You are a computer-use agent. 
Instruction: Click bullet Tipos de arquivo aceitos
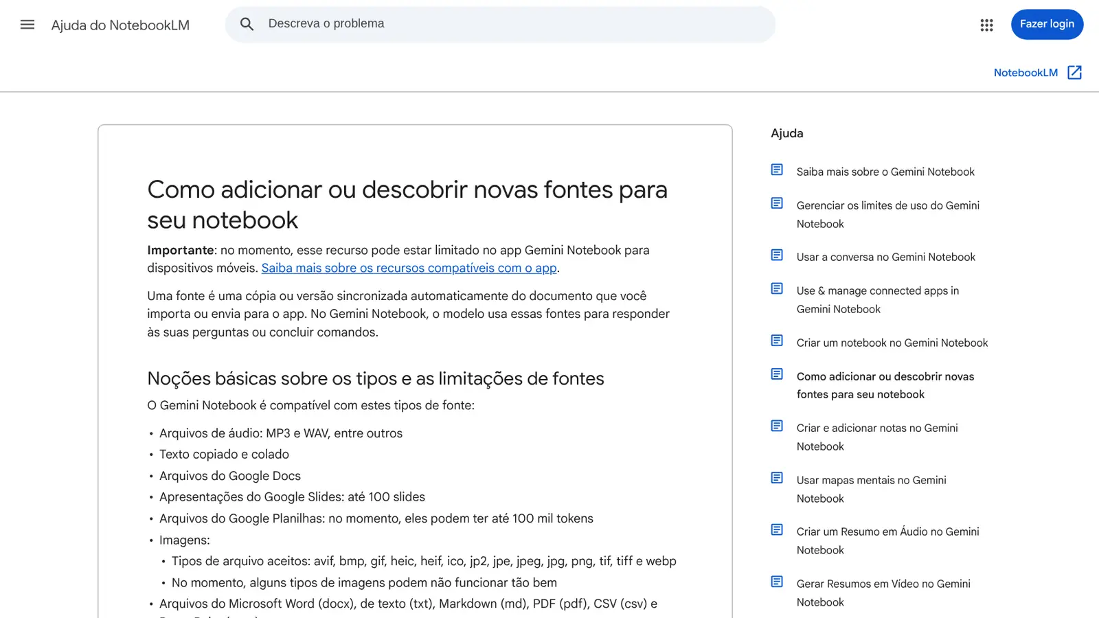[x=424, y=561]
